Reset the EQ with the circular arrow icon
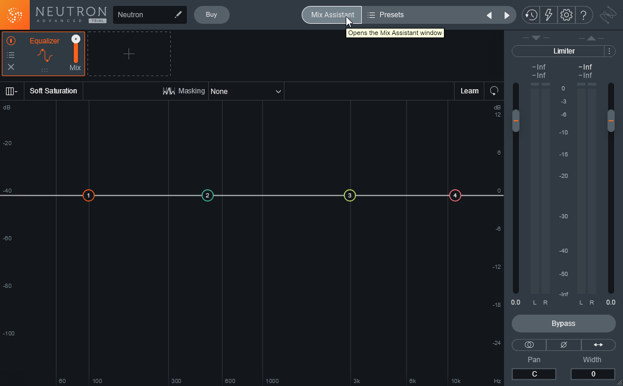 pos(494,91)
